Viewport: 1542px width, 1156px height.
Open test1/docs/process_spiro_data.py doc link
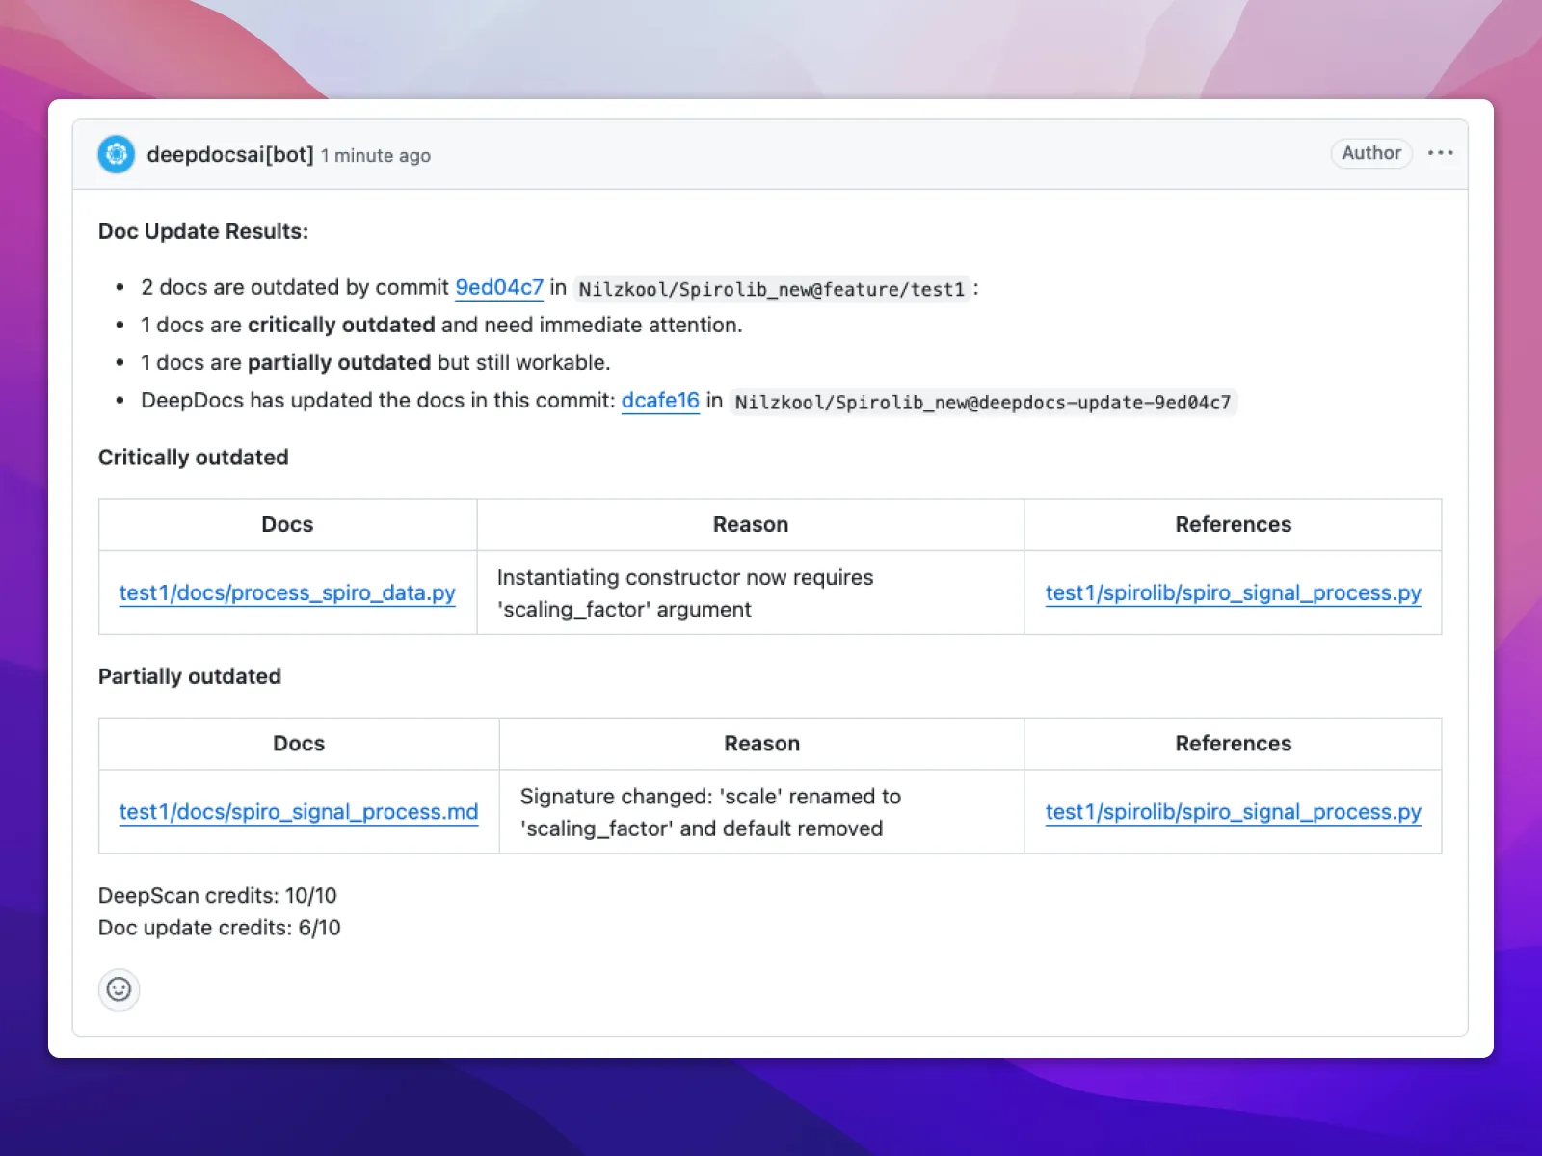point(287,593)
